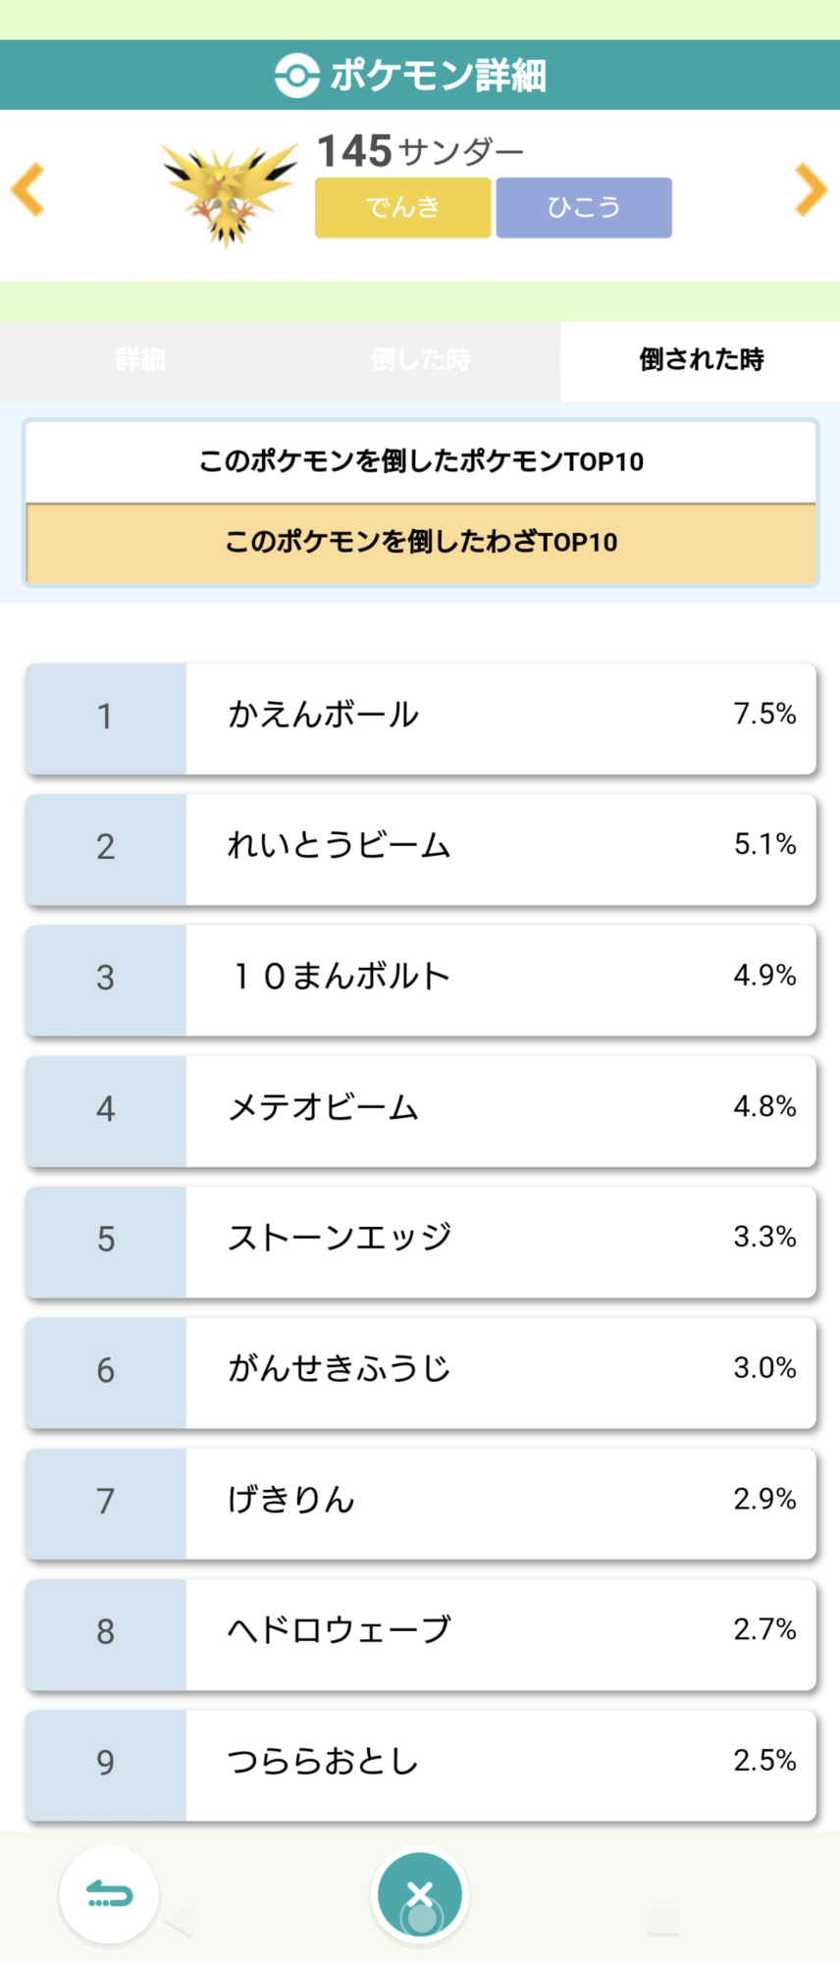
Task: Tap the orange next Pokémon arrow
Action: (x=811, y=189)
